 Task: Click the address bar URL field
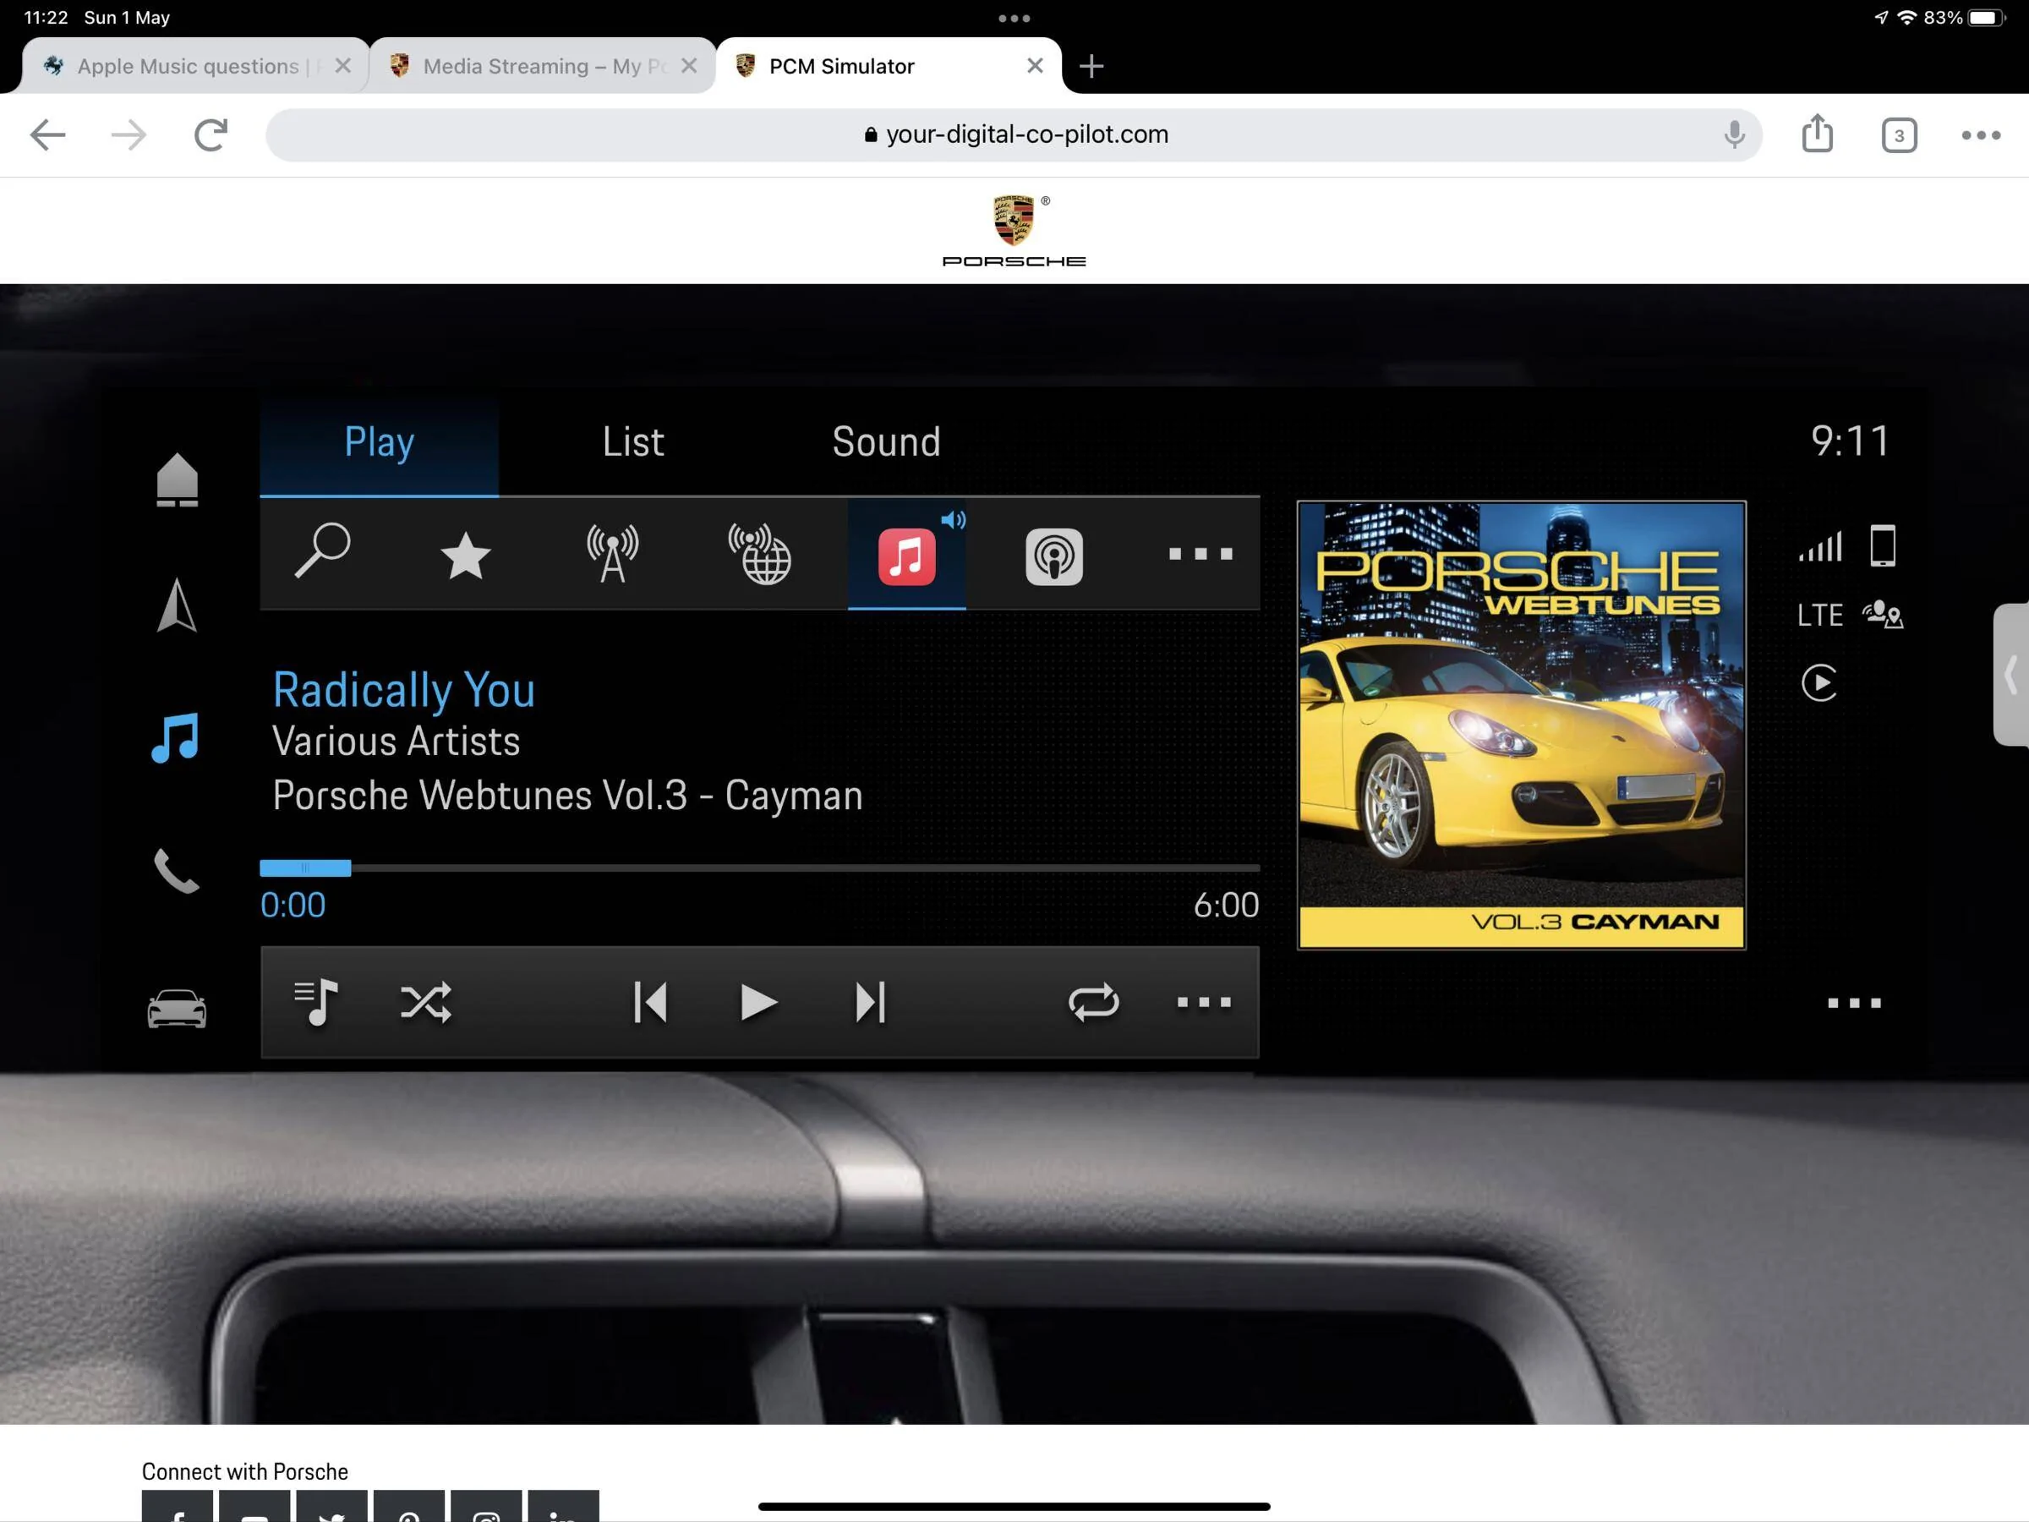click(x=1014, y=134)
